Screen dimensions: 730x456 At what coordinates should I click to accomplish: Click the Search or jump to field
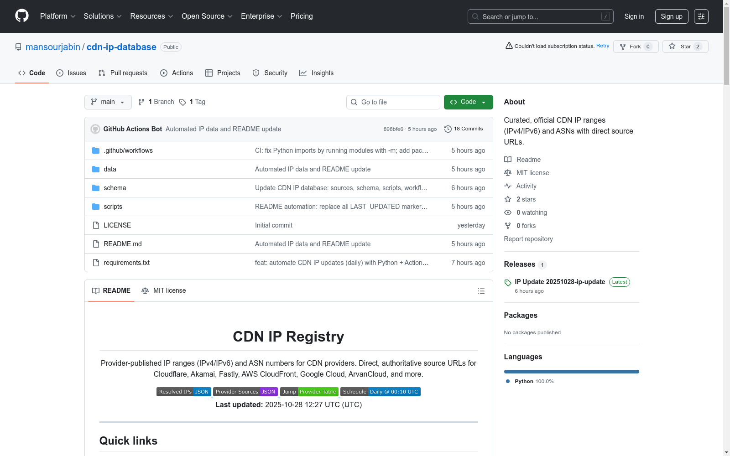click(x=541, y=16)
